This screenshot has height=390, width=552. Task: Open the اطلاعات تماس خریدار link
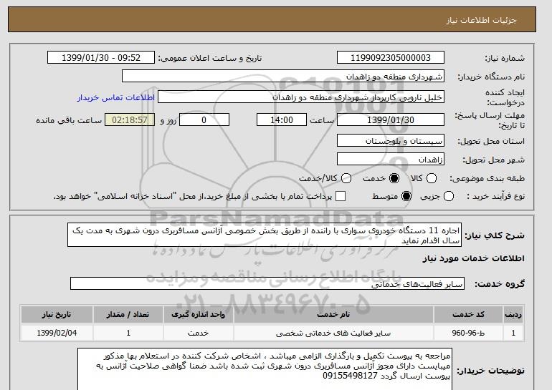(116, 97)
